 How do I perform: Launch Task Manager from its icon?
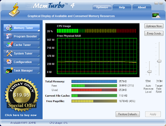[9, 70]
